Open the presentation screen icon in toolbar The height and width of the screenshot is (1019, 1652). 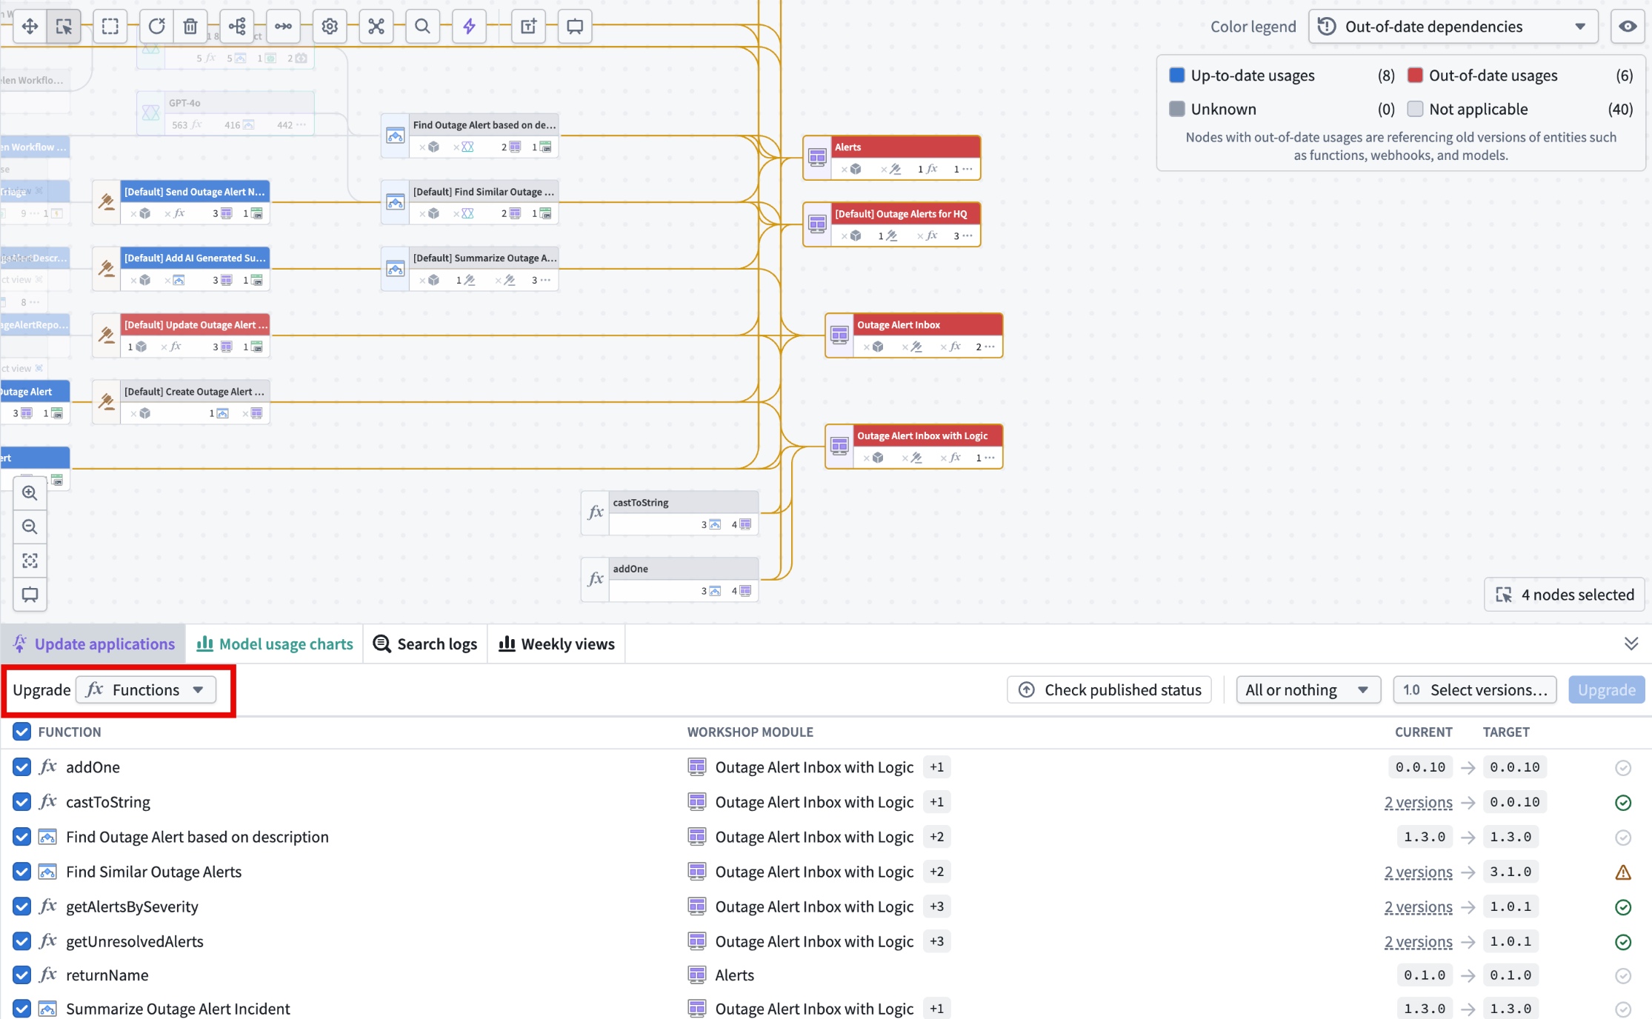[x=575, y=27]
